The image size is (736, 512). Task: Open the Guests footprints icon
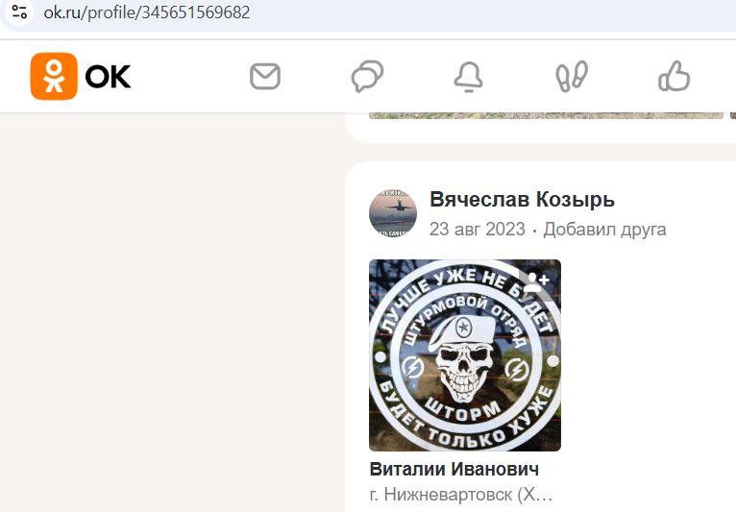pyautogui.click(x=572, y=76)
